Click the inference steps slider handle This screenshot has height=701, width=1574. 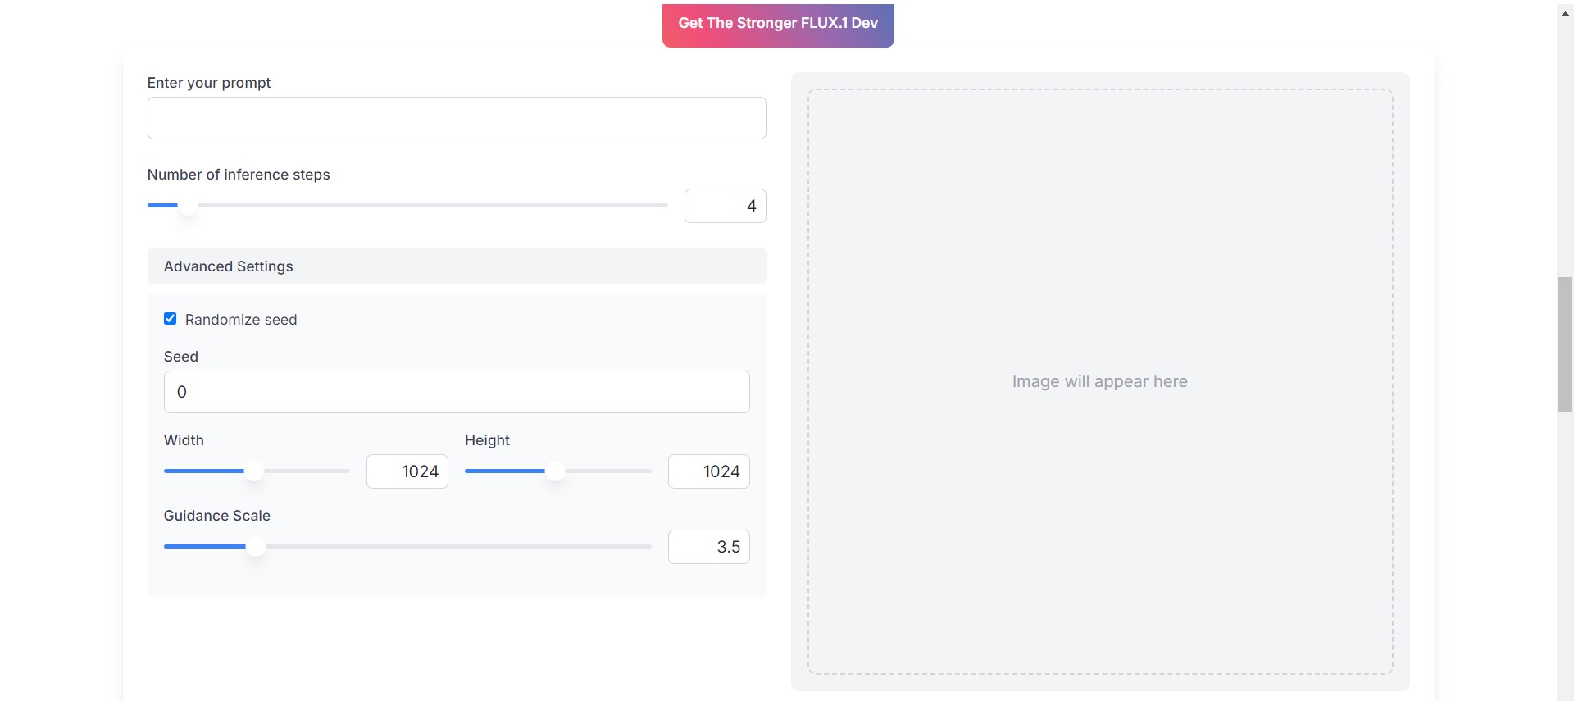point(188,206)
